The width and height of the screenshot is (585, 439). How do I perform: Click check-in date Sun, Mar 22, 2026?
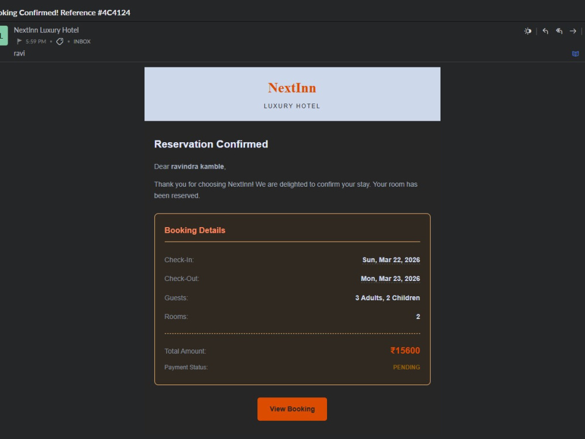point(391,260)
